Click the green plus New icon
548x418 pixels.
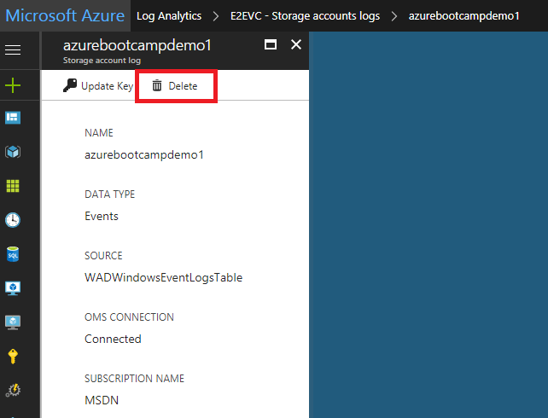13,85
